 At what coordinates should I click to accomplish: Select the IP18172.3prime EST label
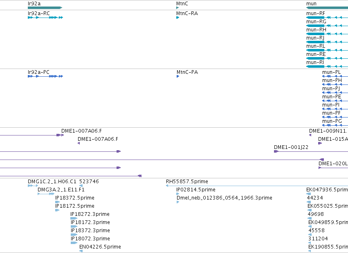coord(90,222)
